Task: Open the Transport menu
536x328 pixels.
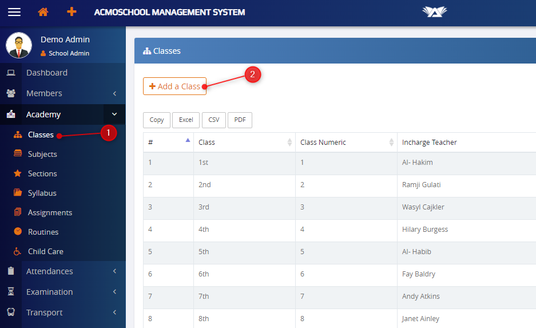Action: pos(44,313)
